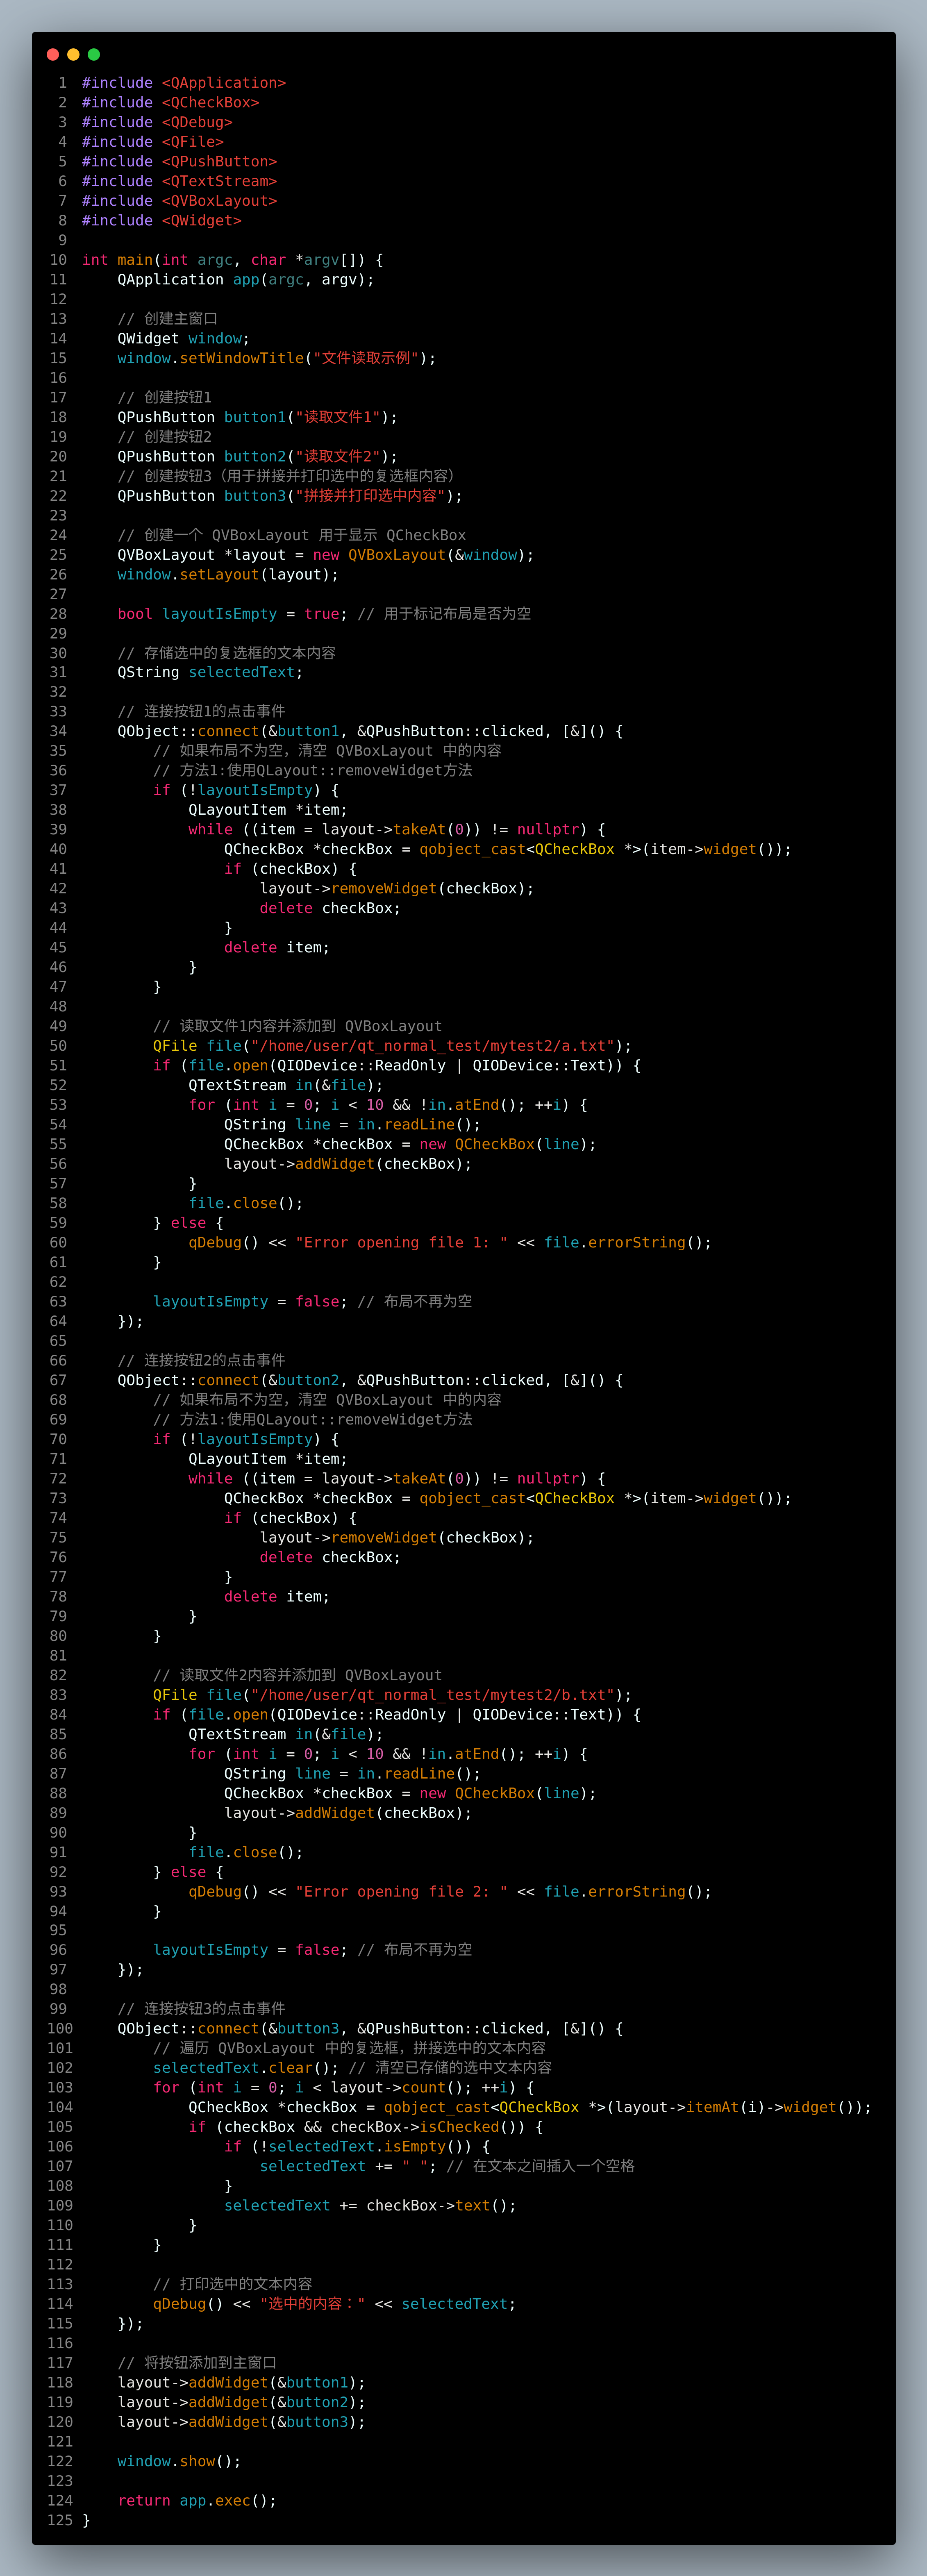Click 'QApplication app(argc, argv);' statement

click(246, 280)
